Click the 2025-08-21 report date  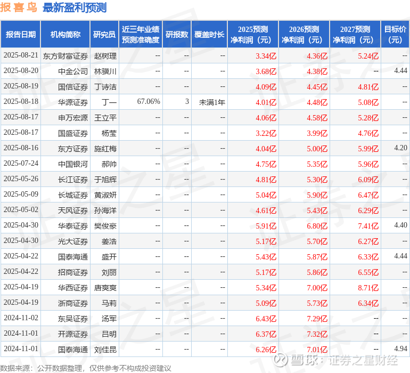pyautogui.click(x=21, y=55)
